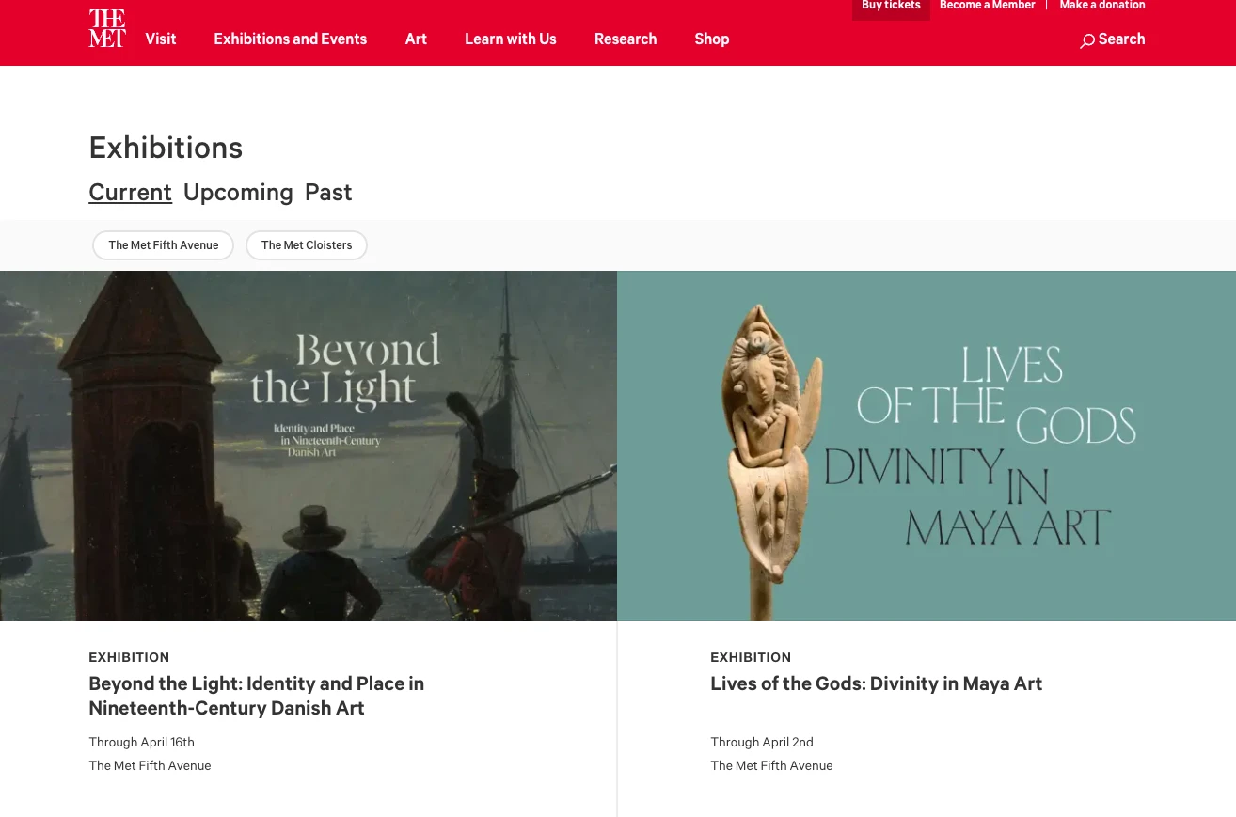
Task: Filter by The Met Fifth Avenue
Action: coord(164,245)
